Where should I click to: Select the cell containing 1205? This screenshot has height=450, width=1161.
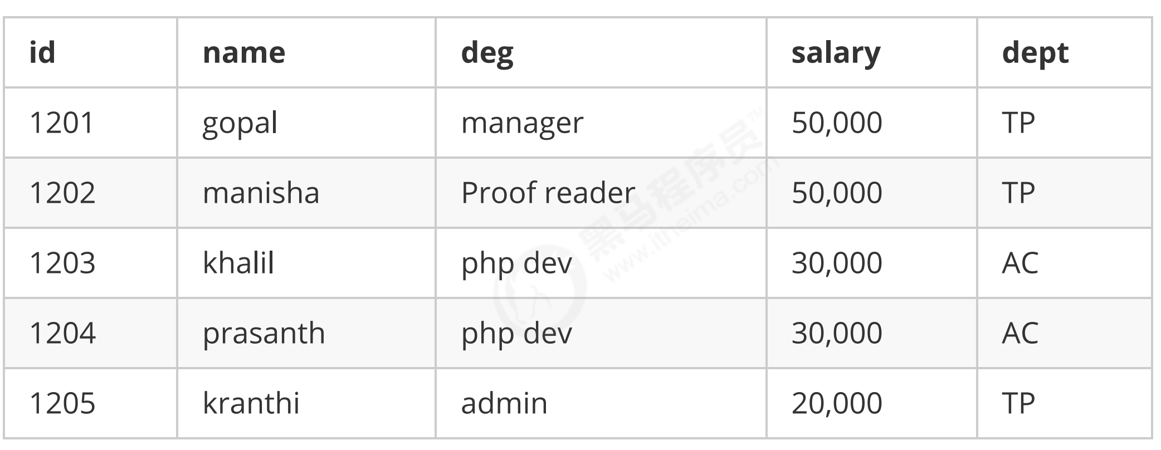90,403
